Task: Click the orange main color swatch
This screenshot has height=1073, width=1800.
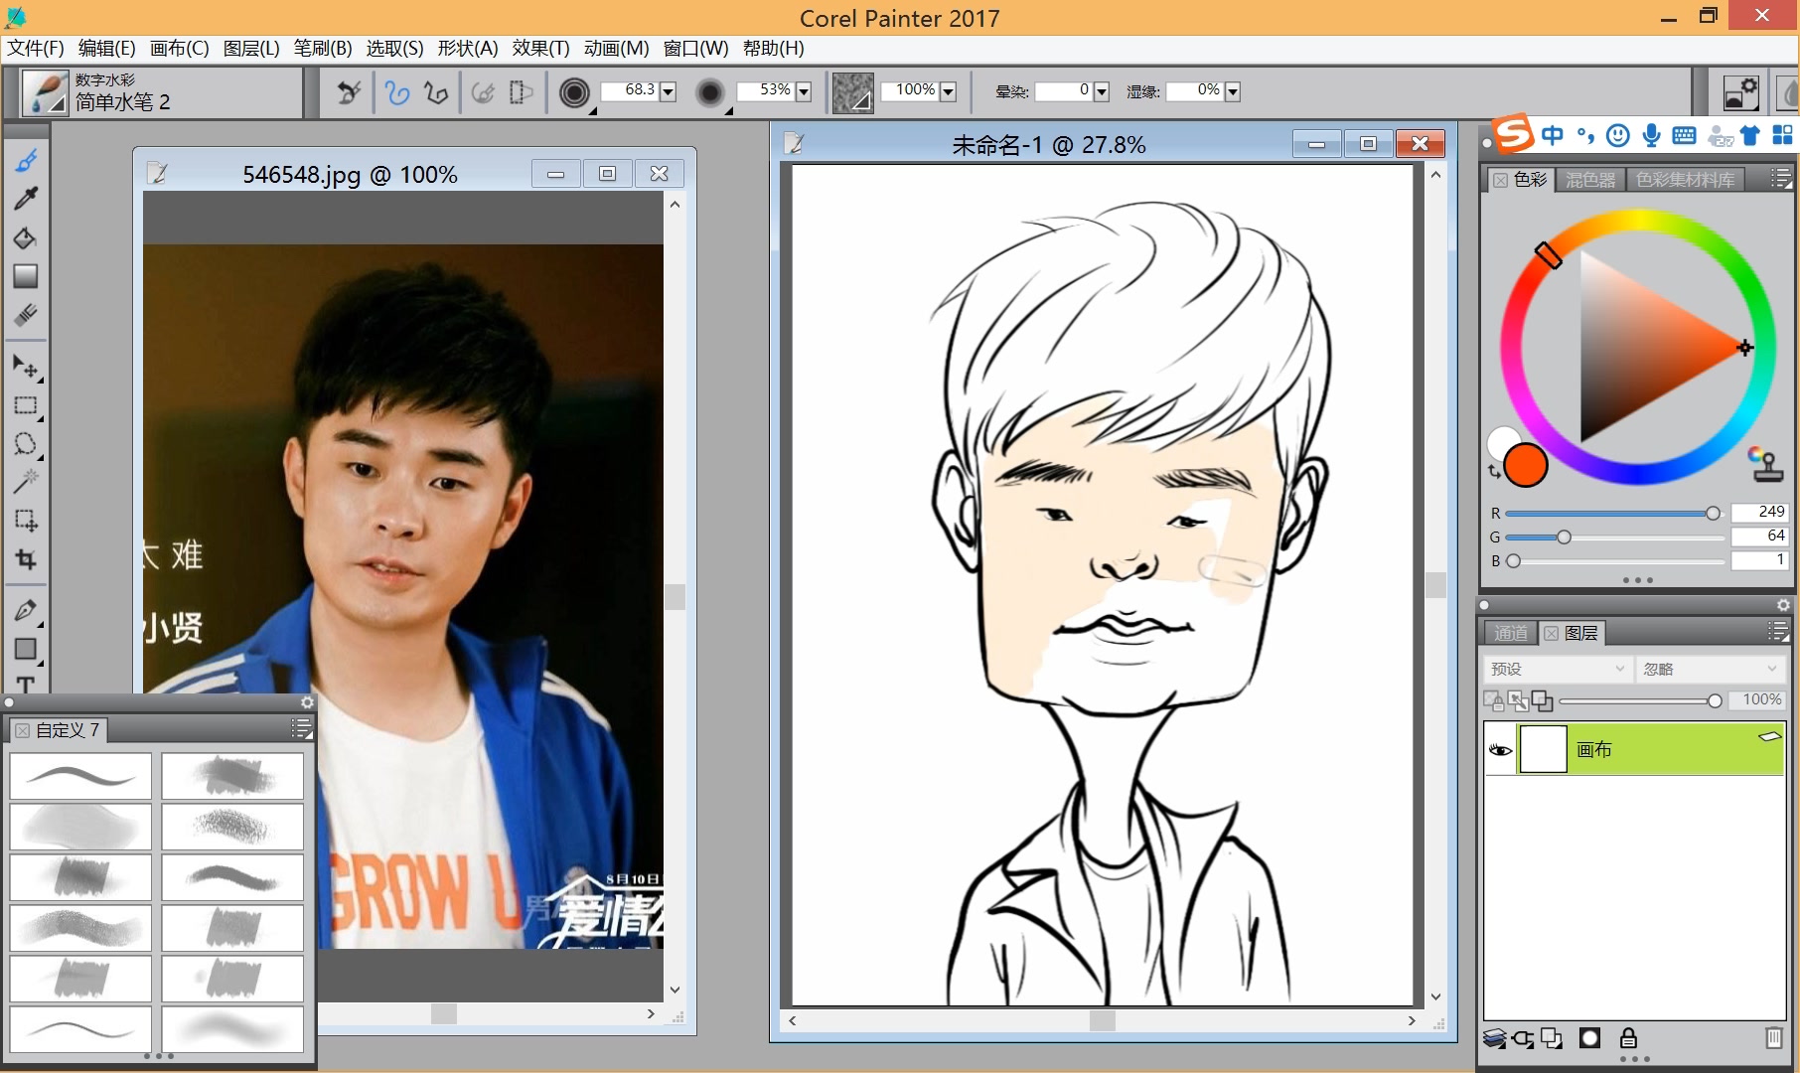Action: [1525, 465]
